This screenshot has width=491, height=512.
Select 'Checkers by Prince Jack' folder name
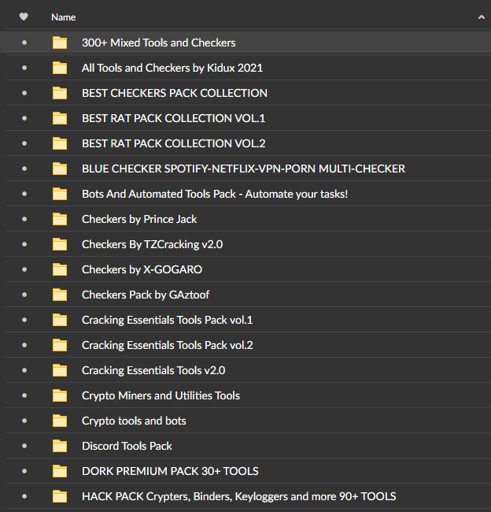(x=139, y=219)
